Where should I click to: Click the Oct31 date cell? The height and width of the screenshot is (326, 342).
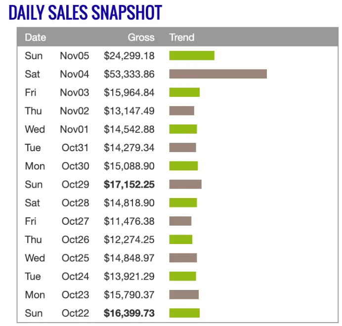tap(75, 148)
